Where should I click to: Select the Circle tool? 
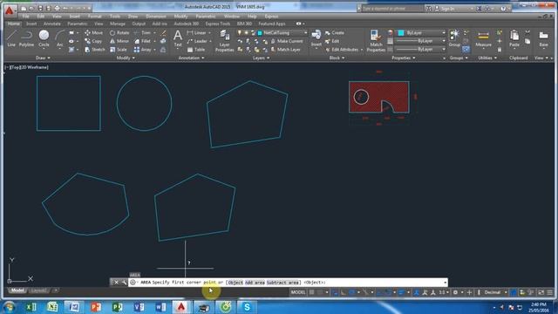pyautogui.click(x=44, y=38)
